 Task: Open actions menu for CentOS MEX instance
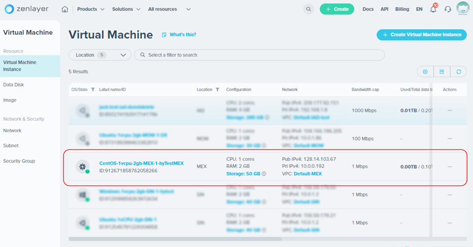point(450,167)
